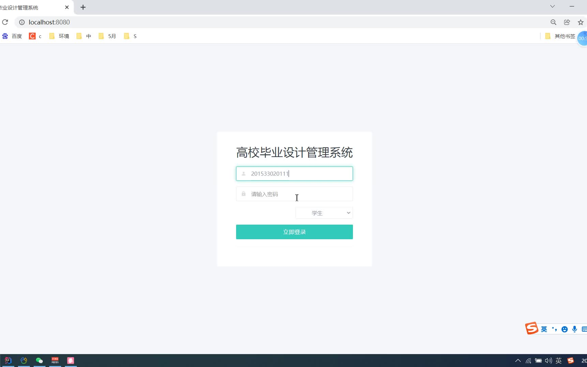Open WeChat from the taskbar
Viewport: 587px width, 367px height.
click(39, 360)
